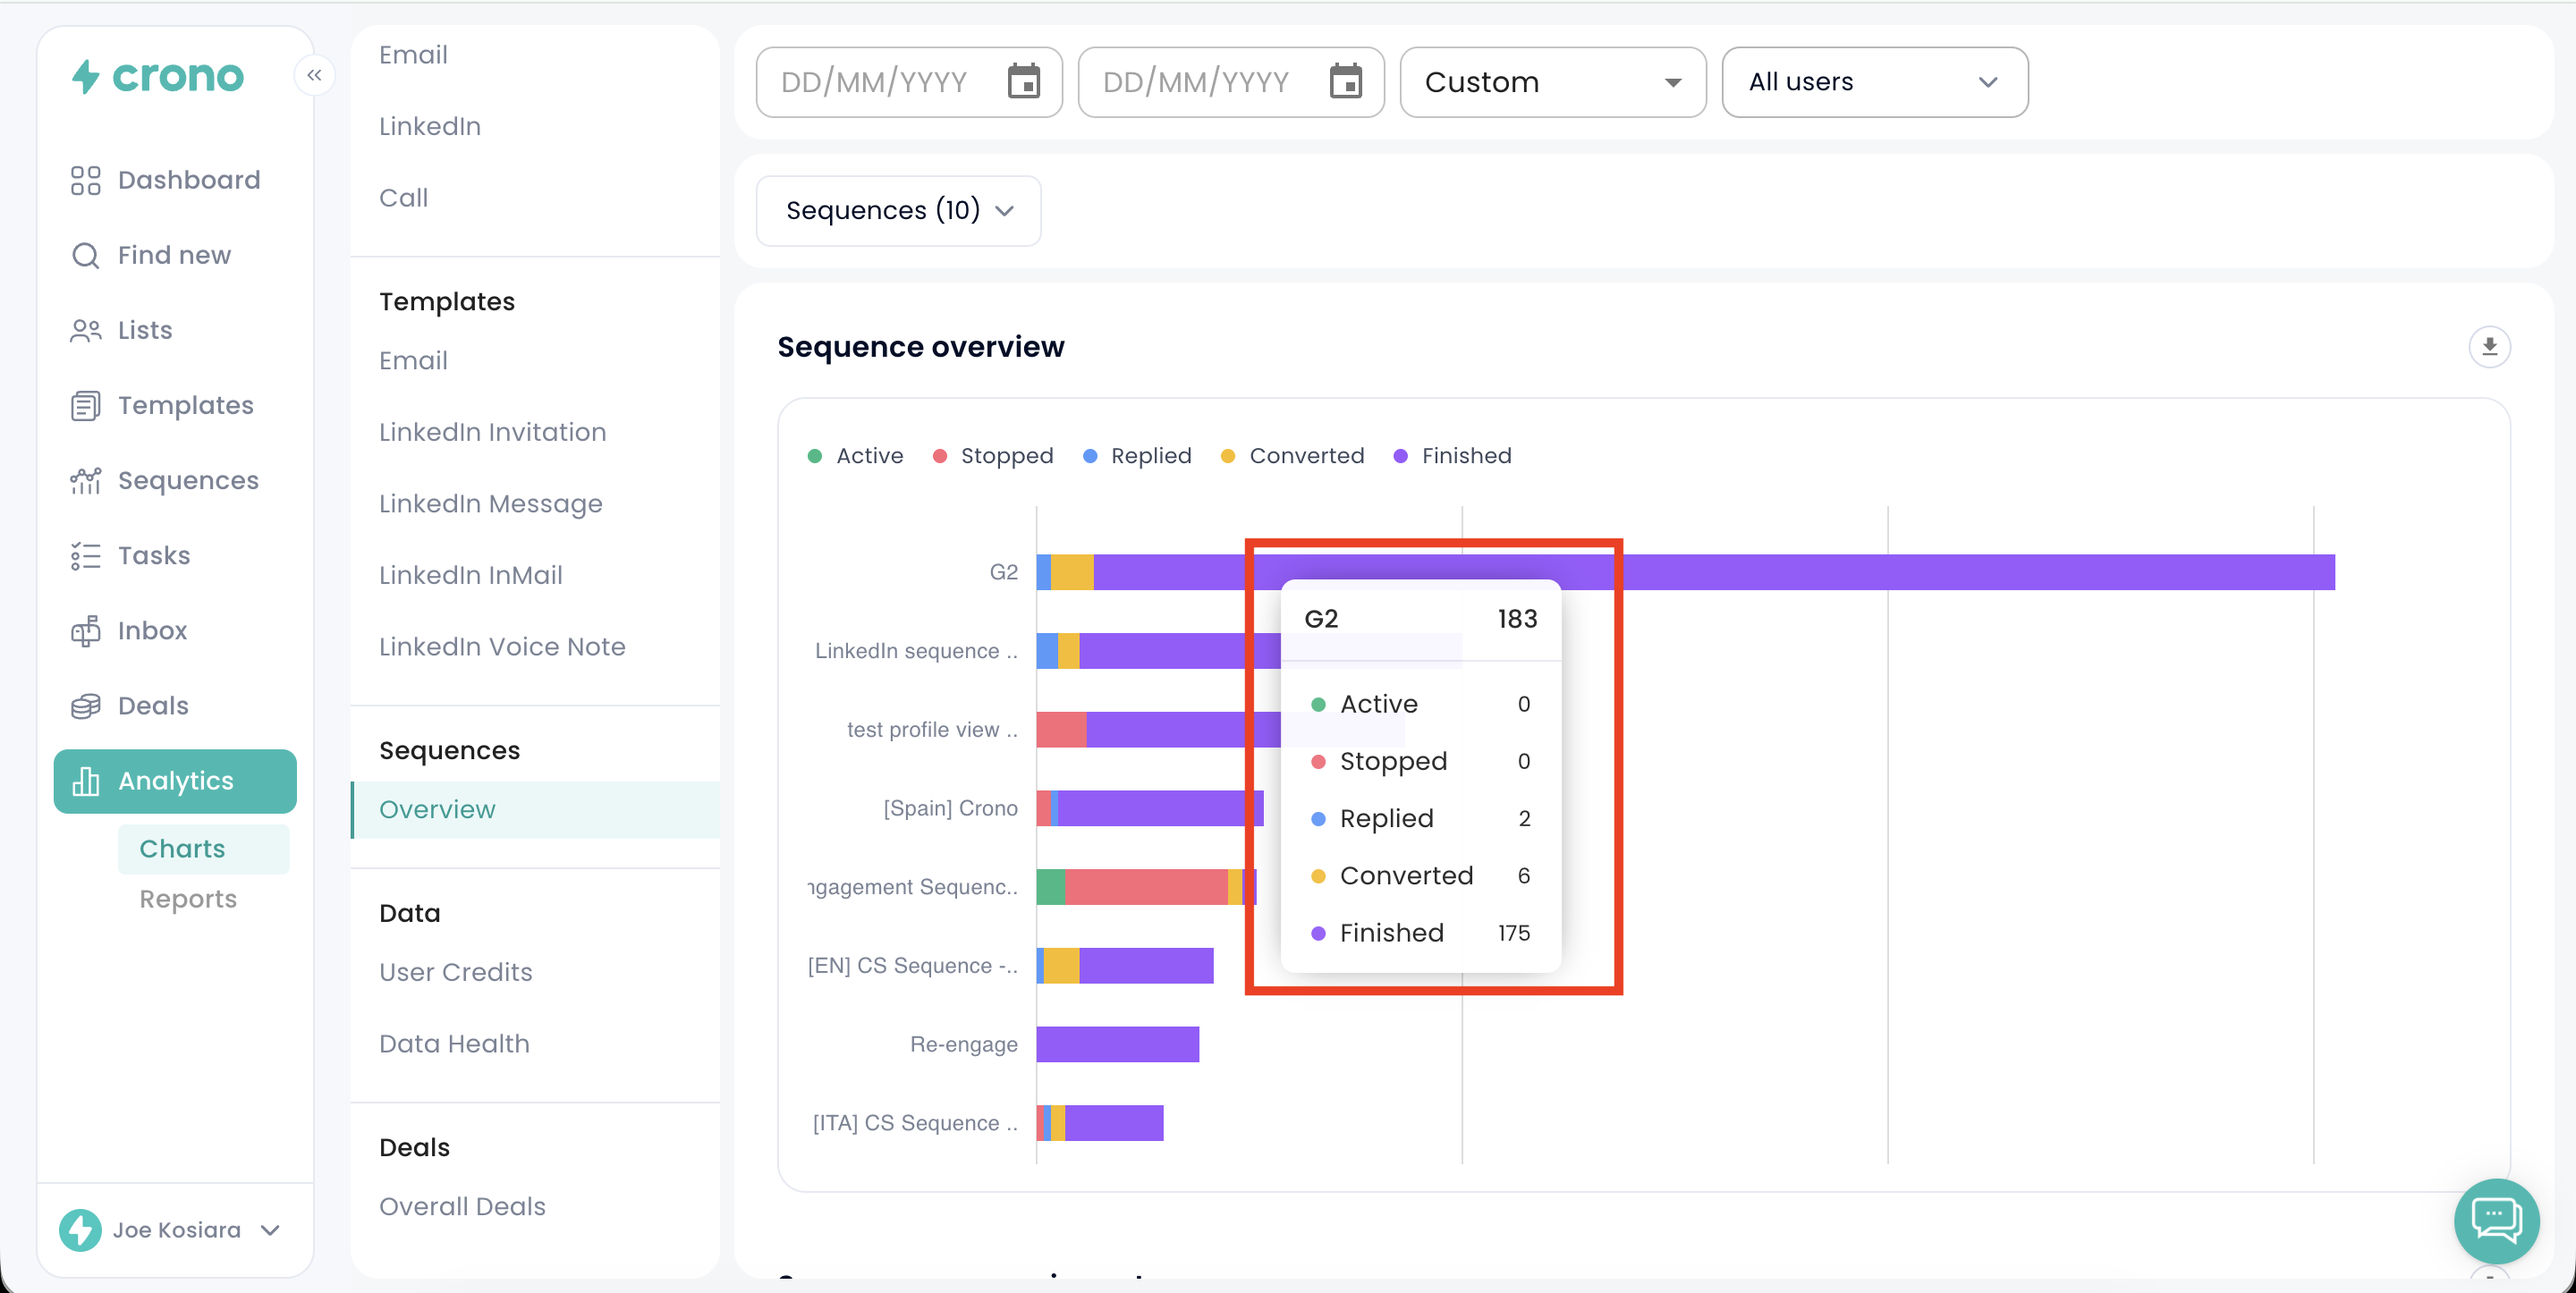2576x1293 pixels.
Task: Expand the Sequences (10) selector
Action: 898,210
